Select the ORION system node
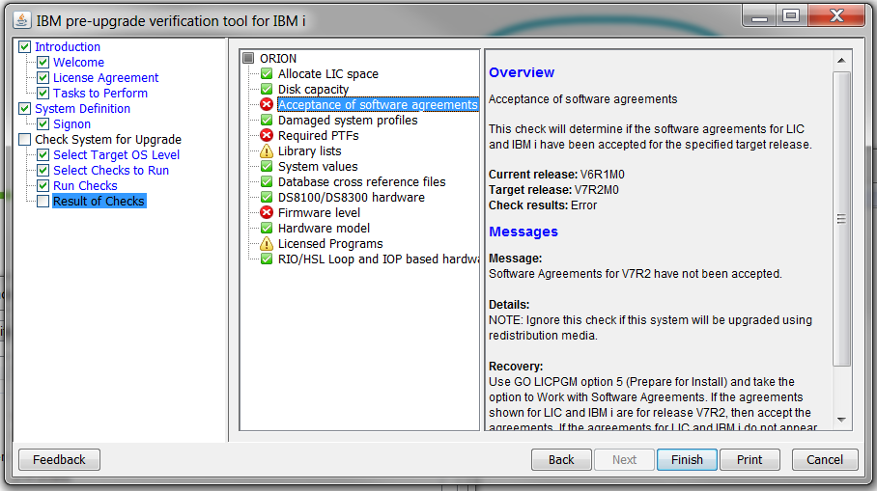The height and width of the screenshot is (491, 877). click(278, 58)
